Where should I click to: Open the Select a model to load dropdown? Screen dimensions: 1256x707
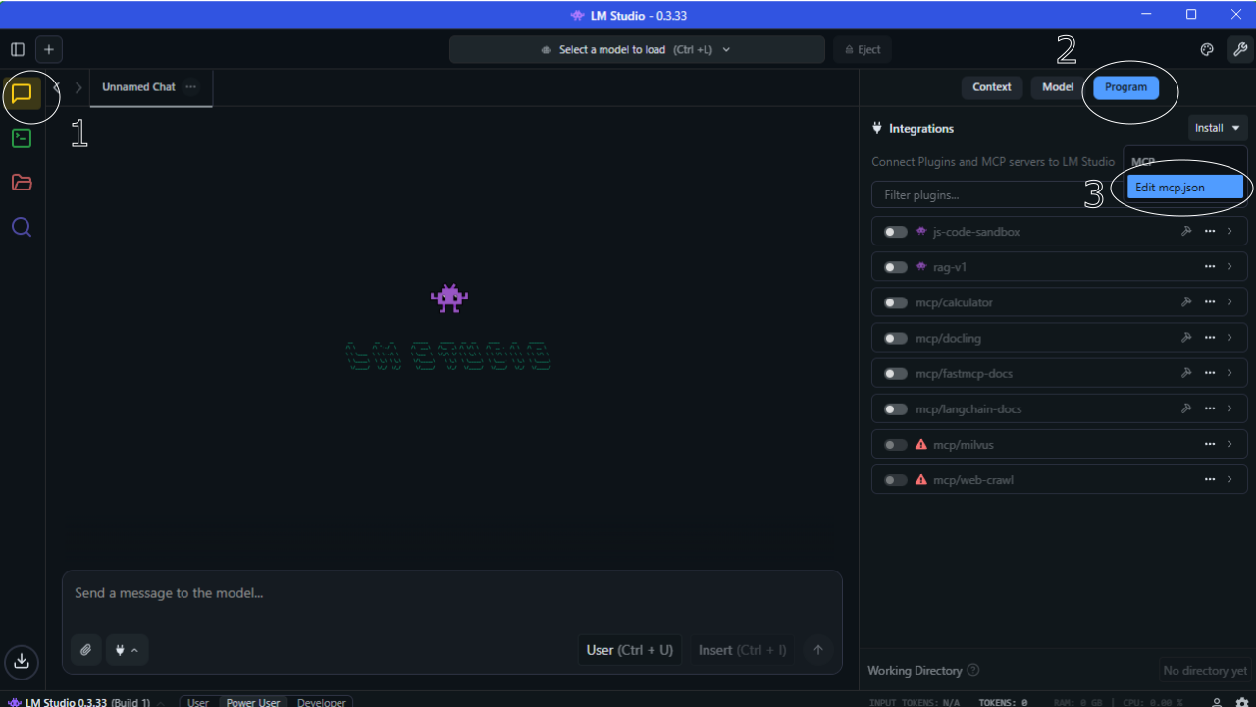coord(637,49)
